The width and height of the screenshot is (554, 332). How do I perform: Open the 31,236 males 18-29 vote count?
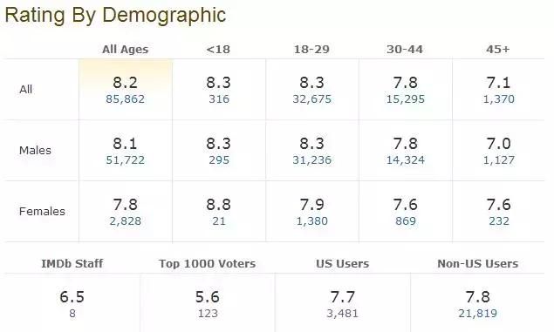pos(312,160)
